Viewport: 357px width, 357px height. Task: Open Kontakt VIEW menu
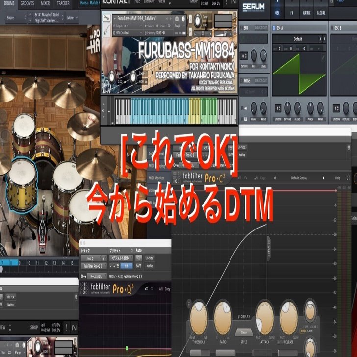[x=162, y=2]
